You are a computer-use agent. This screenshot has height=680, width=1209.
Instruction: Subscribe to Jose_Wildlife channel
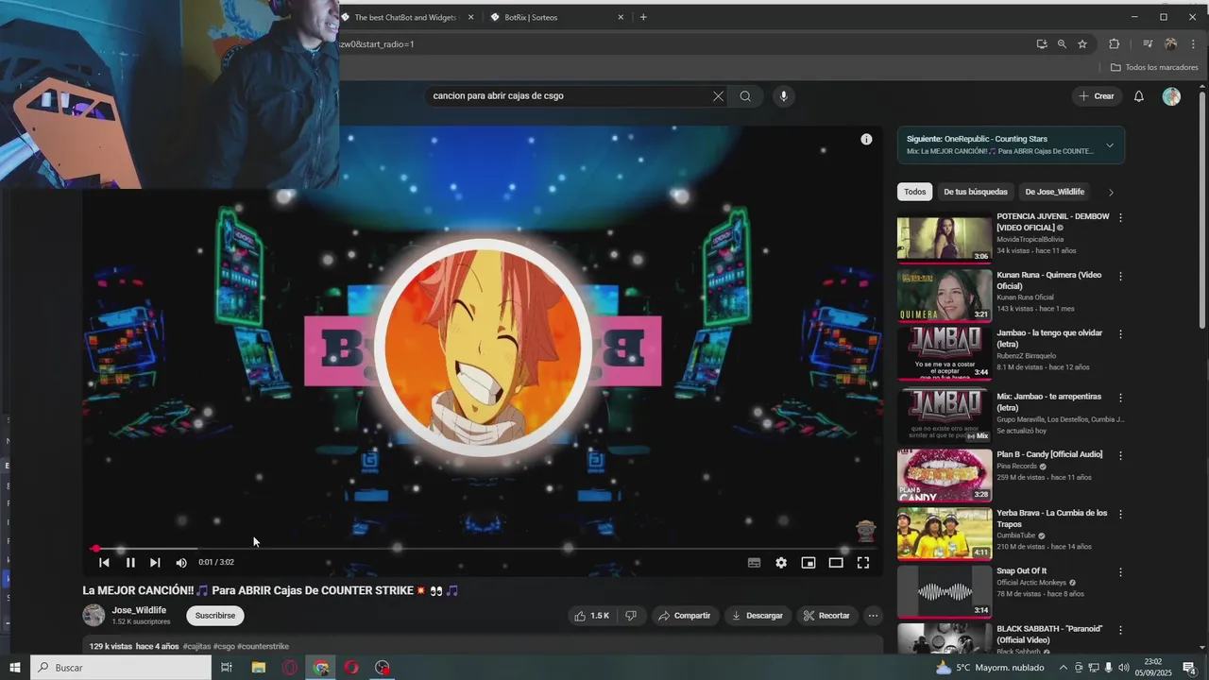coord(215,616)
